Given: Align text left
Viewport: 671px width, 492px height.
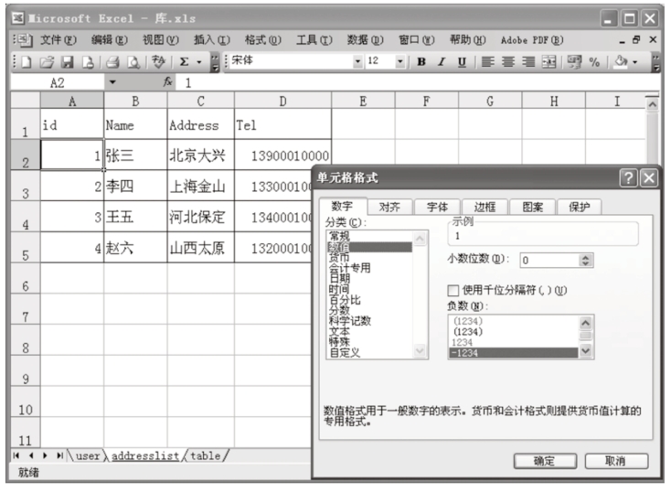Looking at the screenshot, I should [x=487, y=62].
